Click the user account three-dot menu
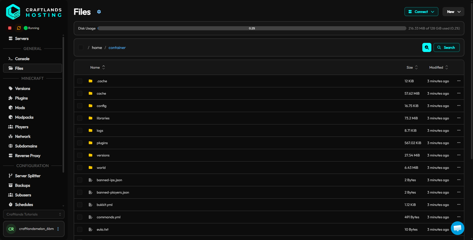Viewport: 473px width, 240px height. pos(58,229)
